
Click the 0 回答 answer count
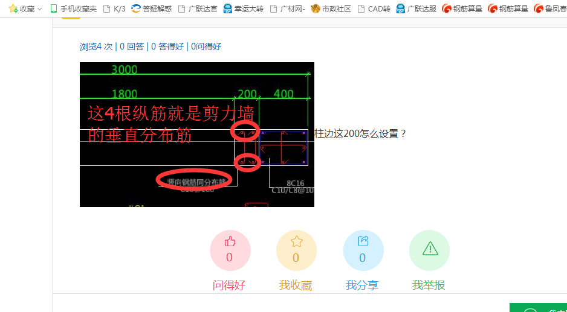point(132,46)
